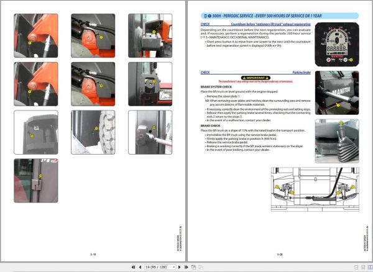Click the tire photo in the third row
Image resolution: width=373 pixels, height=272 pixels.
93,132
